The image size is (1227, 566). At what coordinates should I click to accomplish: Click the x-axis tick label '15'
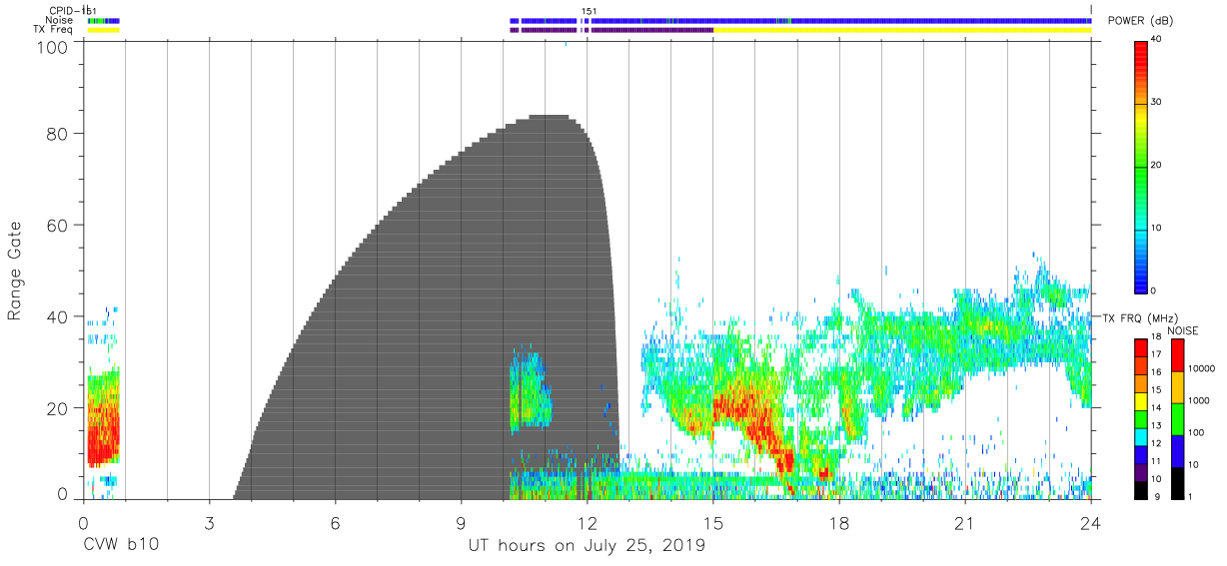[x=713, y=523]
